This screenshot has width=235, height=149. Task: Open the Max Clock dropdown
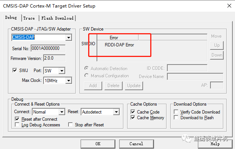coord(68,81)
